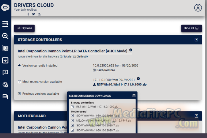Show info for Cannon Point-LP SATA Controller
The height and width of the screenshot is (138, 207).
pos(131,50)
